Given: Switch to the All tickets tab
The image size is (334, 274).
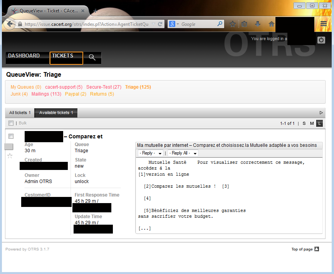Looking at the screenshot, I should (20, 113).
